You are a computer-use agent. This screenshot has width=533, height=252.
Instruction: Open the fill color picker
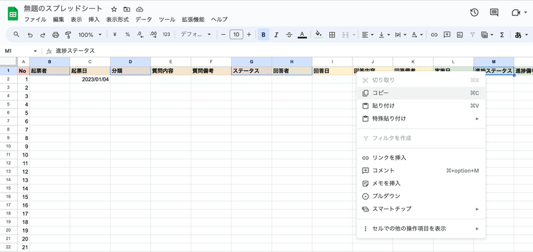tap(318, 35)
